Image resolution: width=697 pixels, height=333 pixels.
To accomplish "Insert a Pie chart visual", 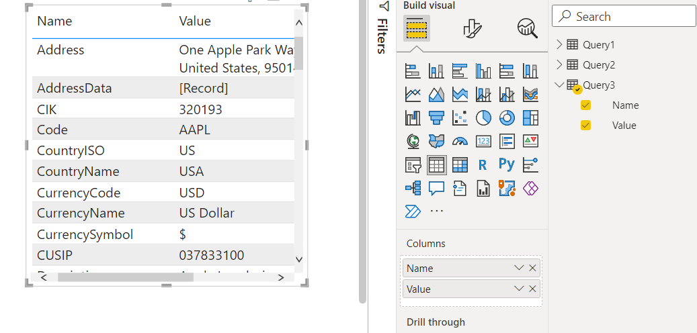I will pos(483,117).
